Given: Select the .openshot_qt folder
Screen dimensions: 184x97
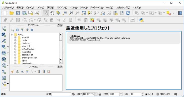Looking at the screenshot, I should tap(27, 55).
